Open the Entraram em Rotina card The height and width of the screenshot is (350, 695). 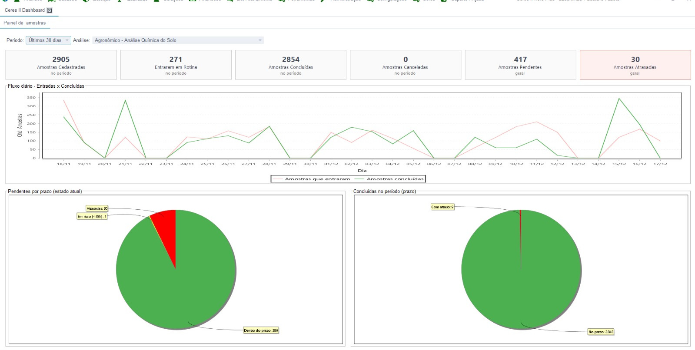pos(176,65)
